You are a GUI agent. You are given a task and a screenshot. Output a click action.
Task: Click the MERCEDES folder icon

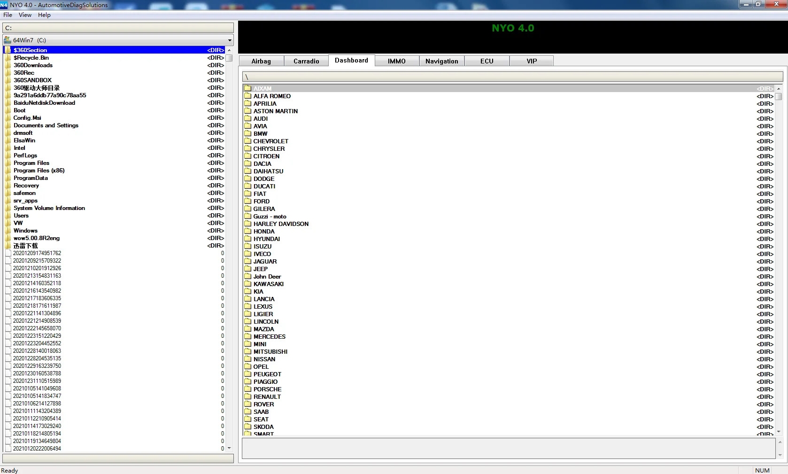pos(247,336)
